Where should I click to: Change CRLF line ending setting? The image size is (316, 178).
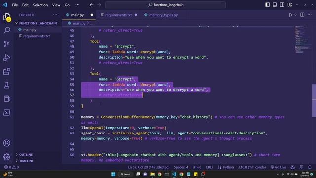(x=209, y=167)
